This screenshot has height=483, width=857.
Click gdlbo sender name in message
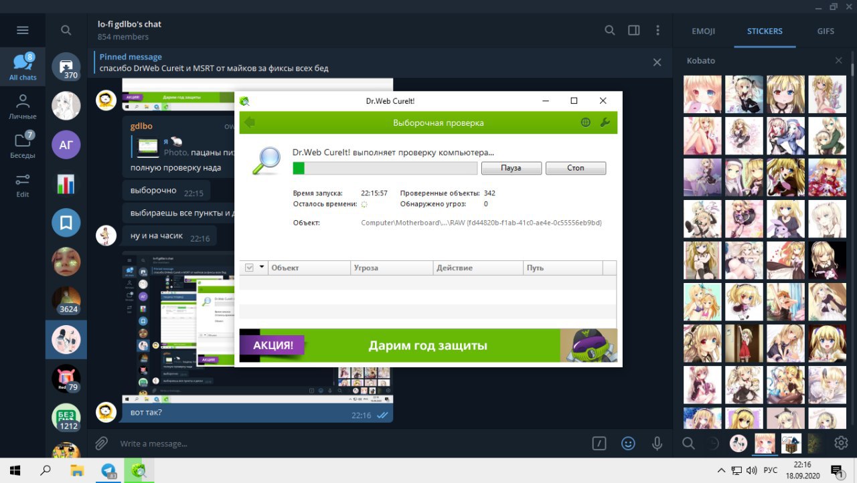pyautogui.click(x=141, y=126)
